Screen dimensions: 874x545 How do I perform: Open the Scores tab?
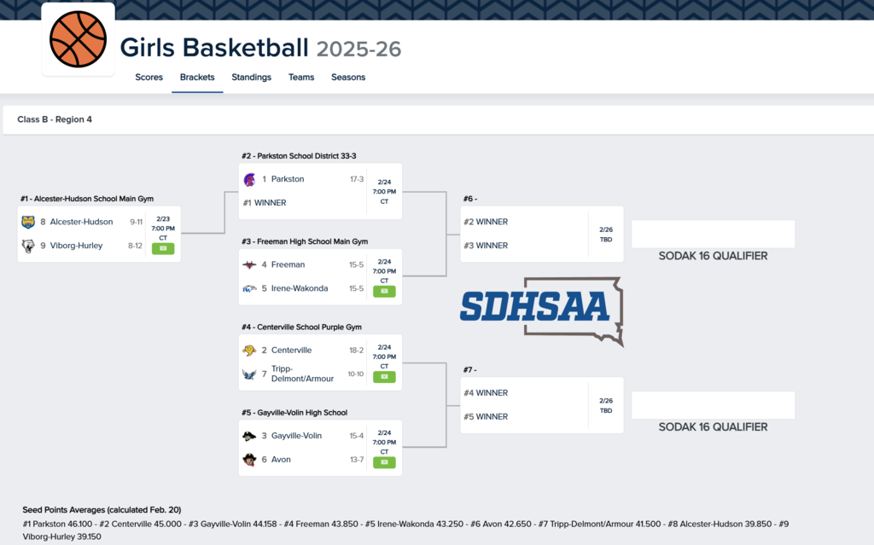pyautogui.click(x=149, y=77)
